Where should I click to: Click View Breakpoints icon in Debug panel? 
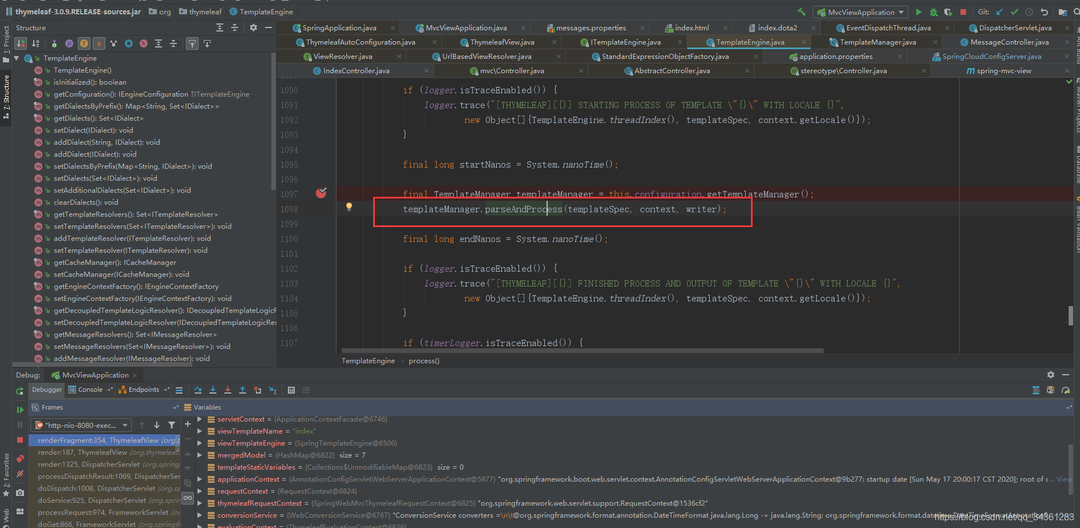pyautogui.click(x=20, y=459)
